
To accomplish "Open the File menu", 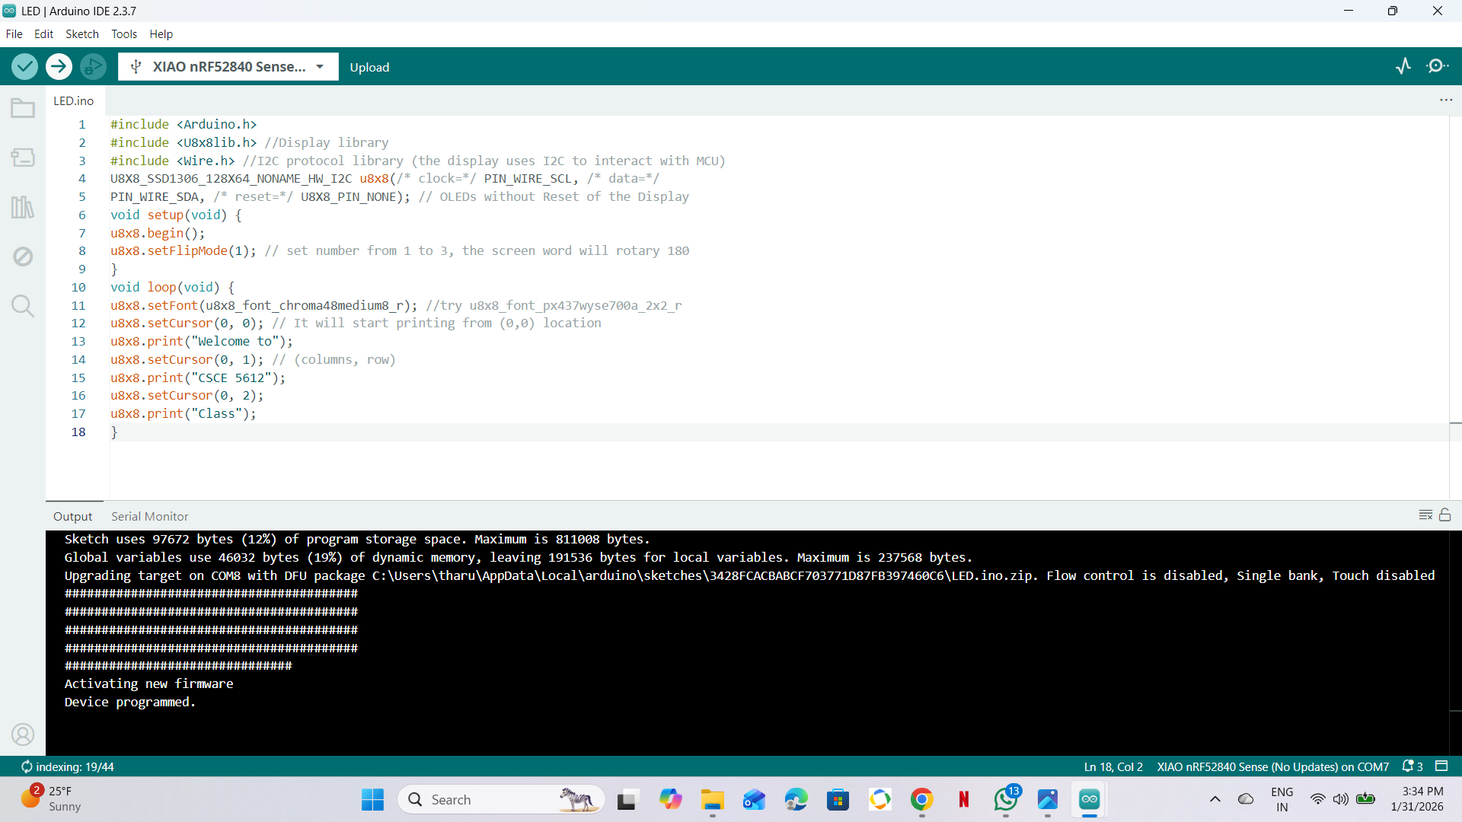I will [14, 34].
